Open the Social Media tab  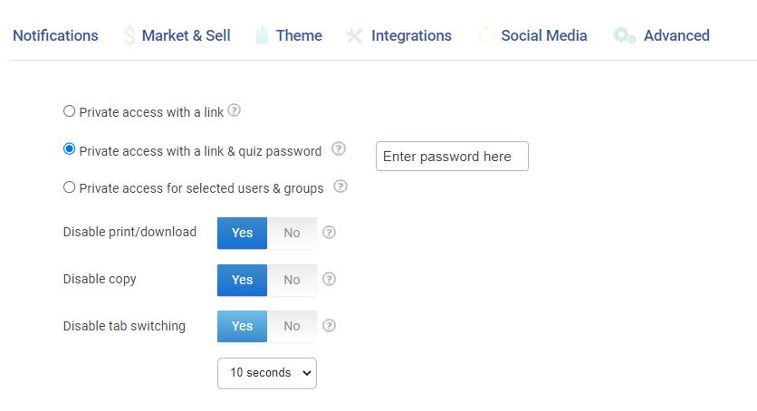(x=543, y=36)
